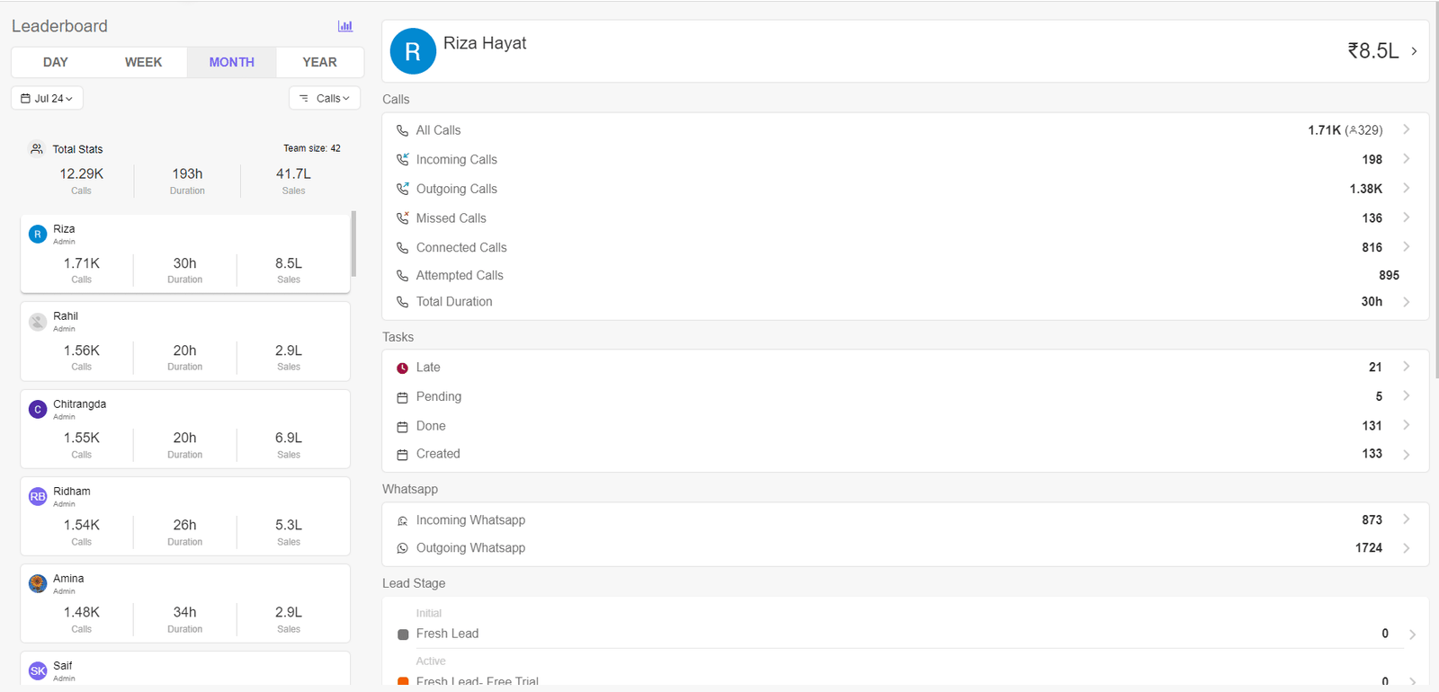1439x692 pixels.
Task: Click the Total Stats team icon
Action: coord(37,149)
